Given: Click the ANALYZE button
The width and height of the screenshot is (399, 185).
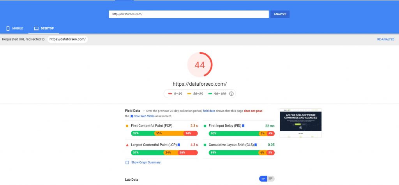Looking at the screenshot, I should [x=280, y=14].
